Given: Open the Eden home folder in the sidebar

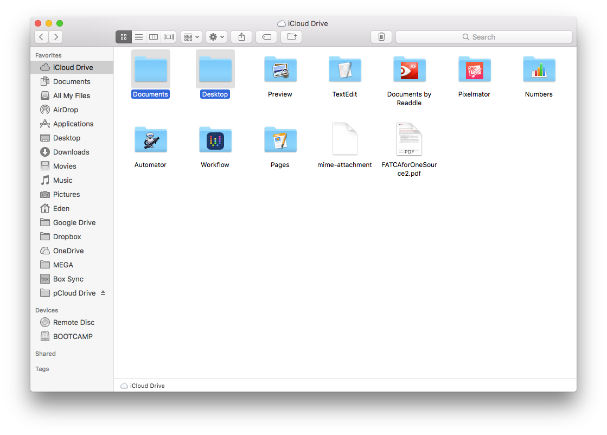Looking at the screenshot, I should point(72,209).
